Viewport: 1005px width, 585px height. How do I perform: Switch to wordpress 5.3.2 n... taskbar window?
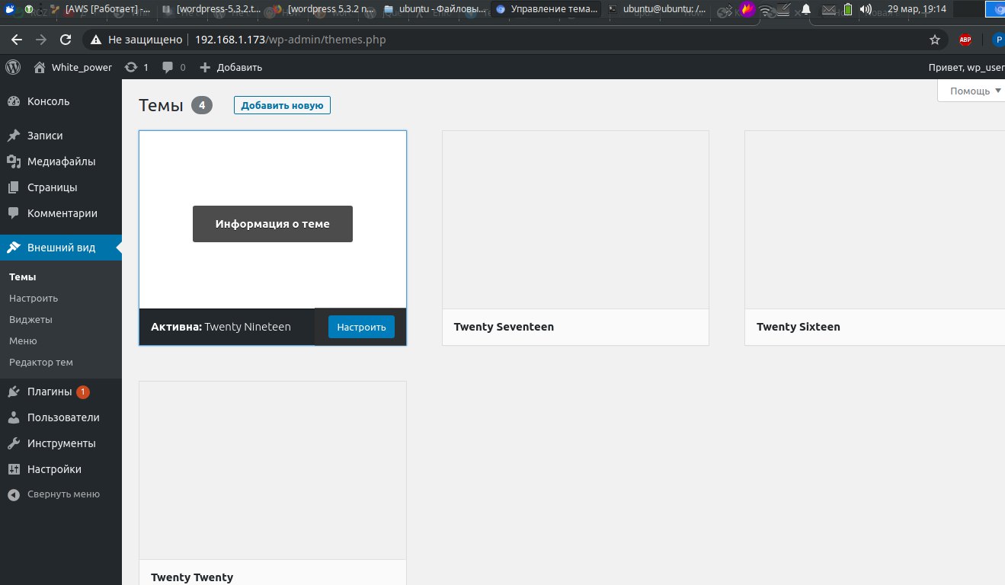pyautogui.click(x=323, y=10)
